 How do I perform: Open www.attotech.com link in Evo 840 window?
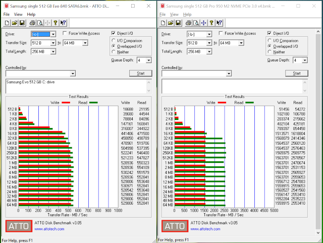49,229
